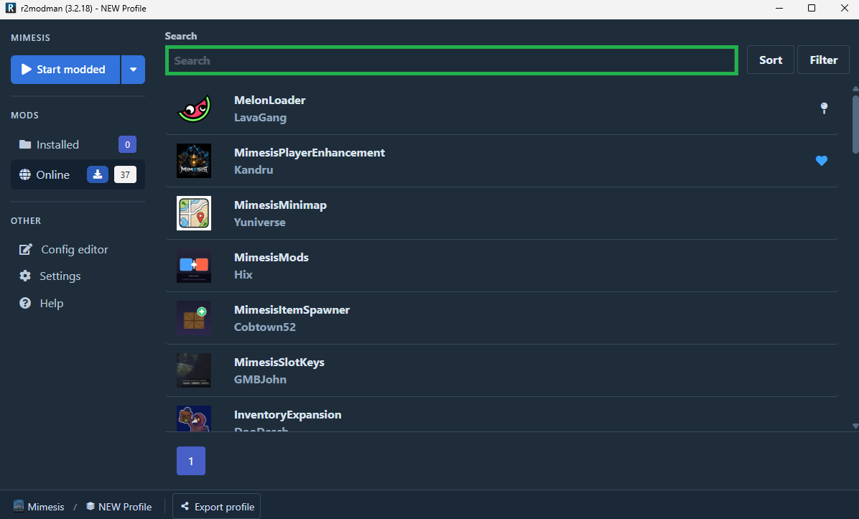Click the layers icon beside NEW Profile
The height and width of the screenshot is (519, 859).
coord(90,506)
